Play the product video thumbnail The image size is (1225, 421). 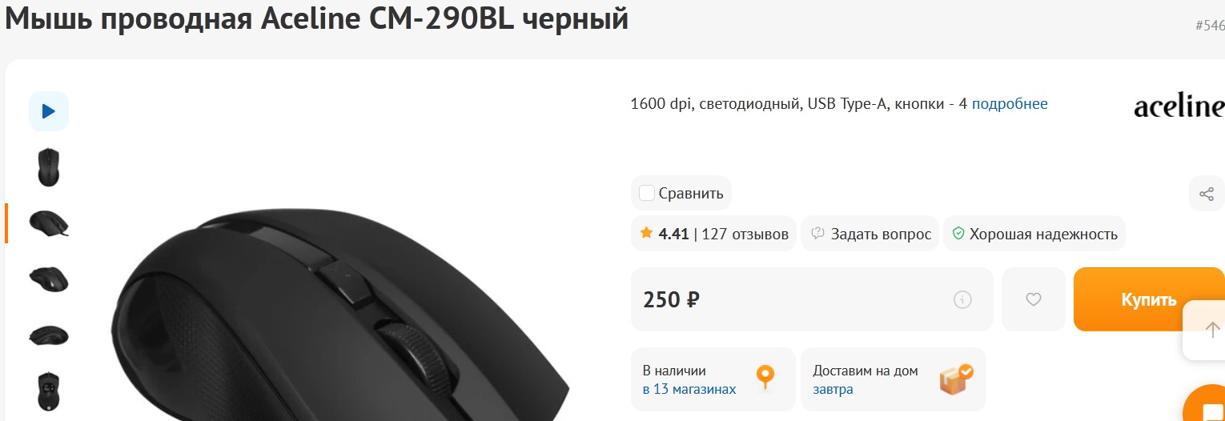[x=49, y=111]
